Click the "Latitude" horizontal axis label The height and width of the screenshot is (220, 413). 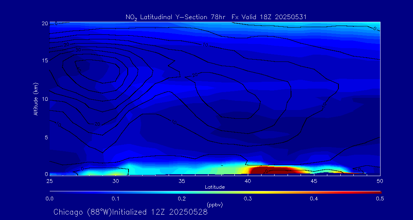(215, 187)
